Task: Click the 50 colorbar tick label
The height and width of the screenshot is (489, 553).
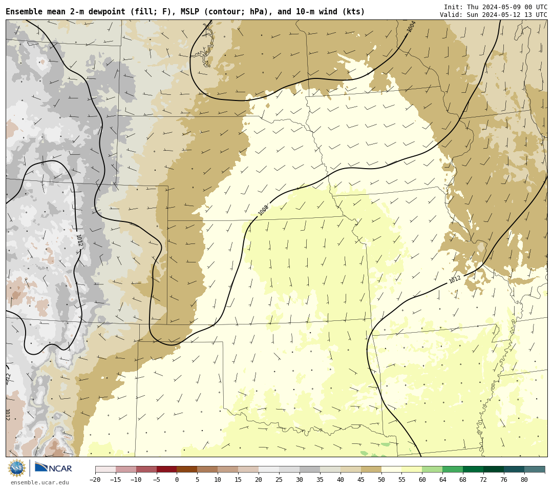Action: pyautogui.click(x=381, y=479)
